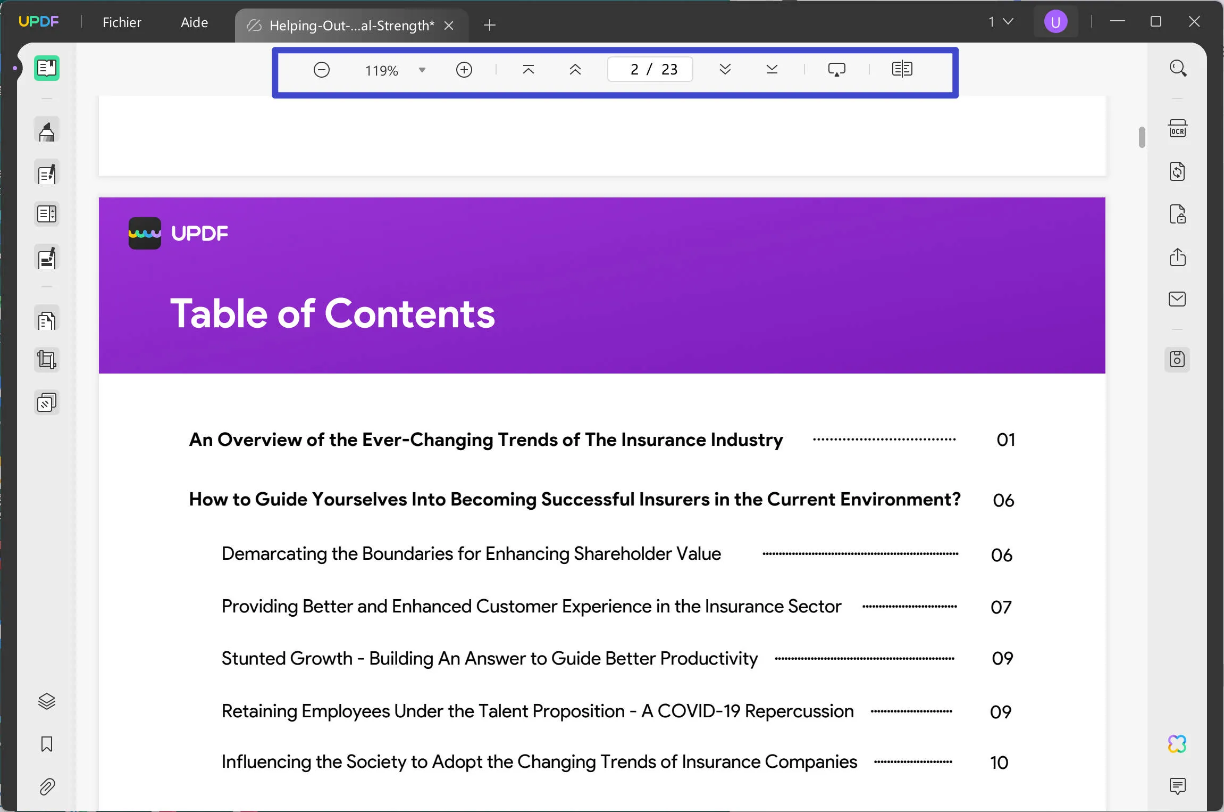
Task: Select the Comment highlighter tool in sidebar
Action: [47, 131]
